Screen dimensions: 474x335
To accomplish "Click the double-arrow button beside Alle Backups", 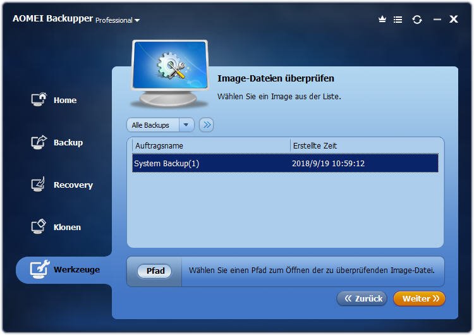I will [207, 125].
